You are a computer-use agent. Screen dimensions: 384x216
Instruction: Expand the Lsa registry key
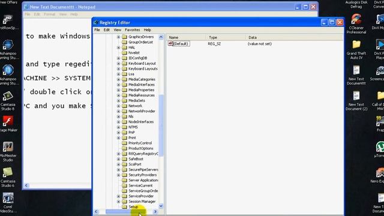[x=119, y=74]
